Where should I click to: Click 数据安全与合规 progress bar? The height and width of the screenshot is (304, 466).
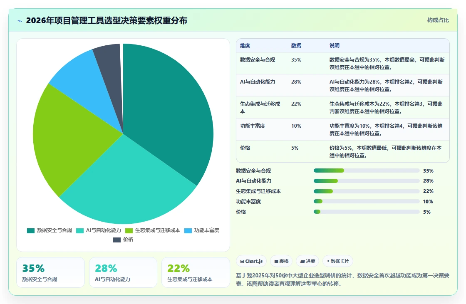pyautogui.click(x=367, y=171)
